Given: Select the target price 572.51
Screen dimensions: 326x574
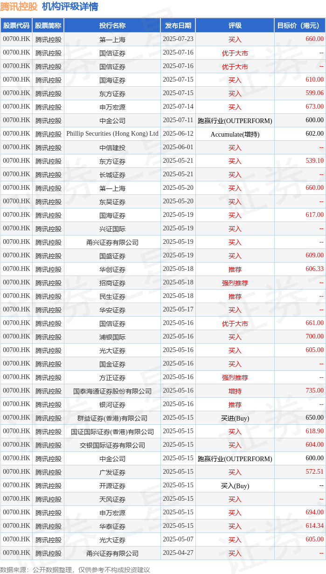Looking at the screenshot, I should pos(314,472).
